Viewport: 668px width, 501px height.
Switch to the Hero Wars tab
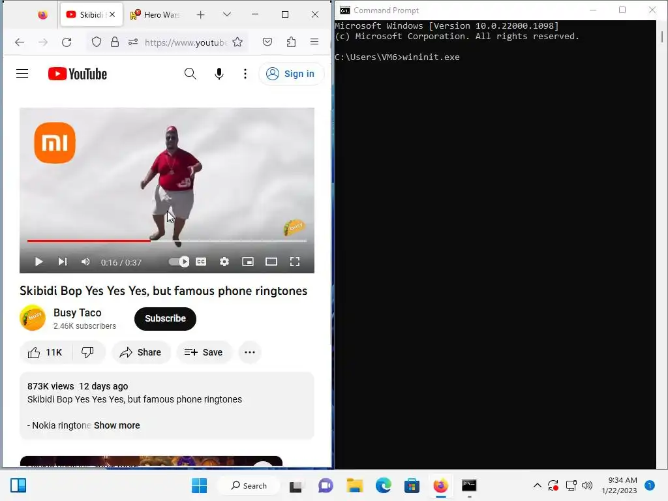tap(157, 15)
